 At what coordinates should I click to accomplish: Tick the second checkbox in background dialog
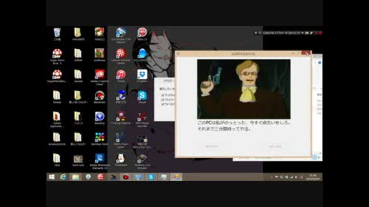(x=163, y=100)
